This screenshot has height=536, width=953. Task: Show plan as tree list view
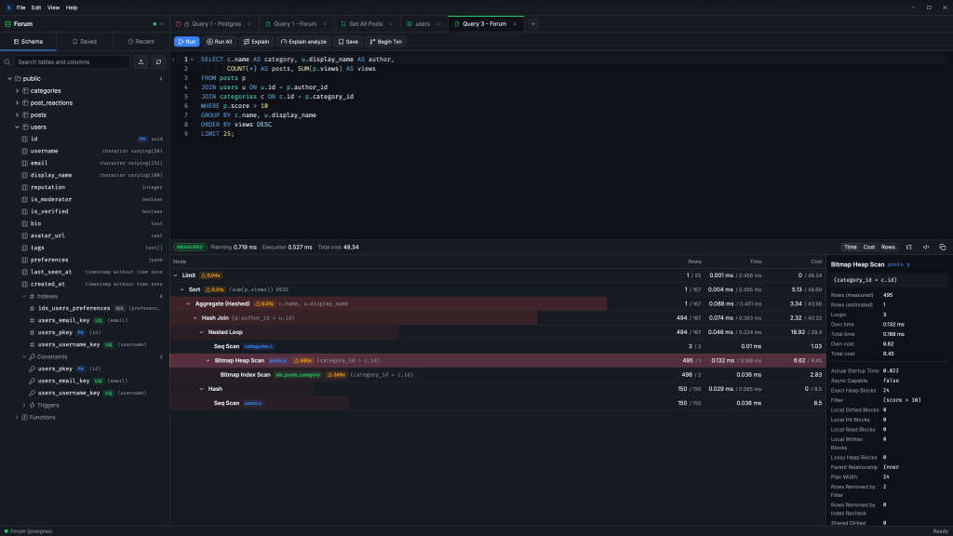(x=909, y=248)
